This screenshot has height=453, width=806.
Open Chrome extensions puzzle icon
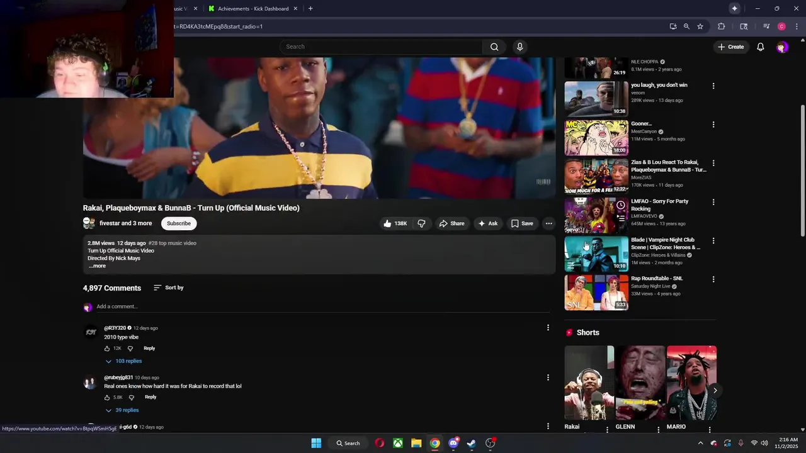(722, 26)
